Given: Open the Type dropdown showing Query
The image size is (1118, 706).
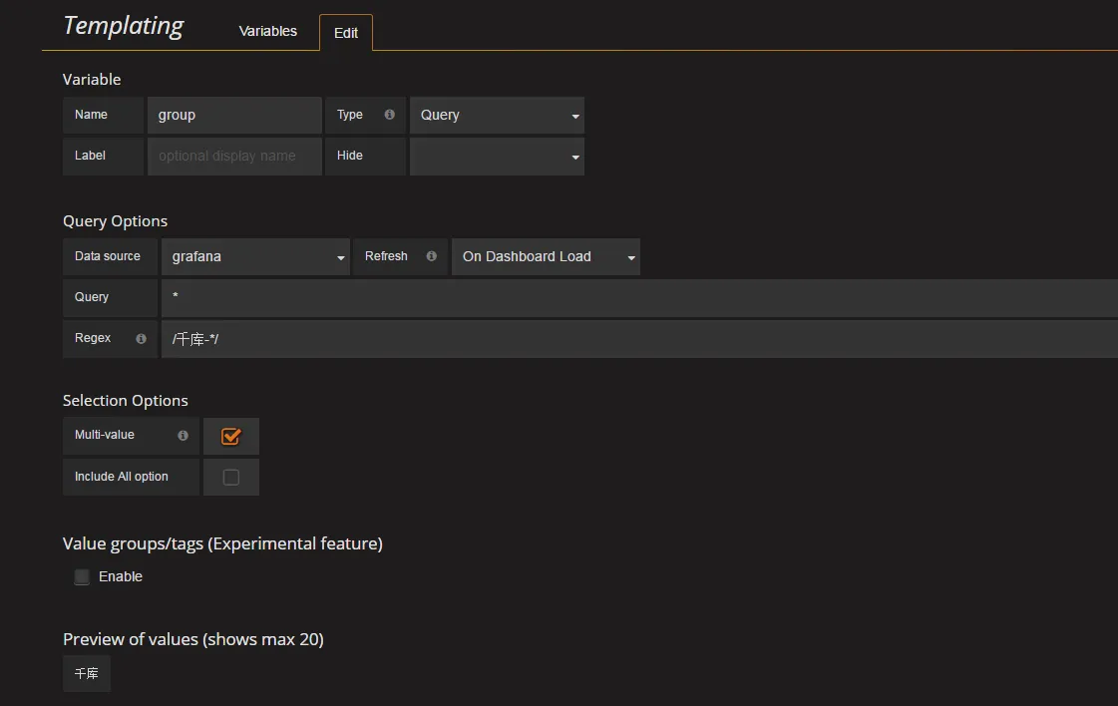Looking at the screenshot, I should point(497,116).
